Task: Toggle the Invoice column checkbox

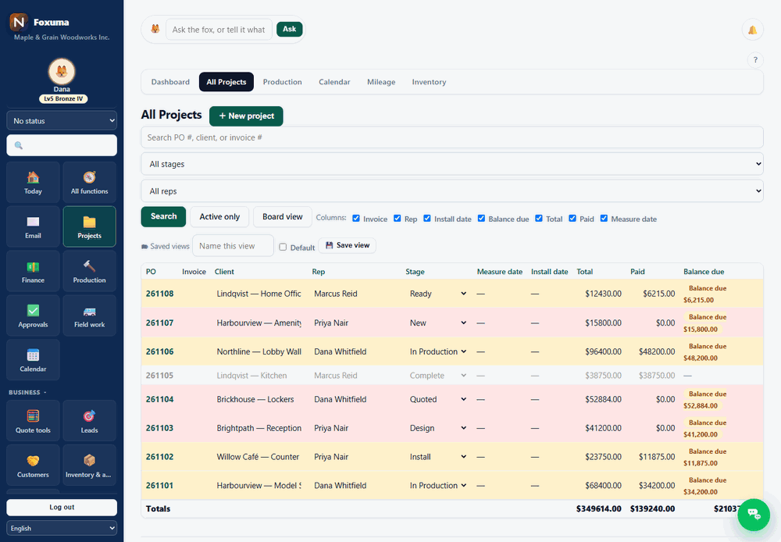Action: coord(356,218)
